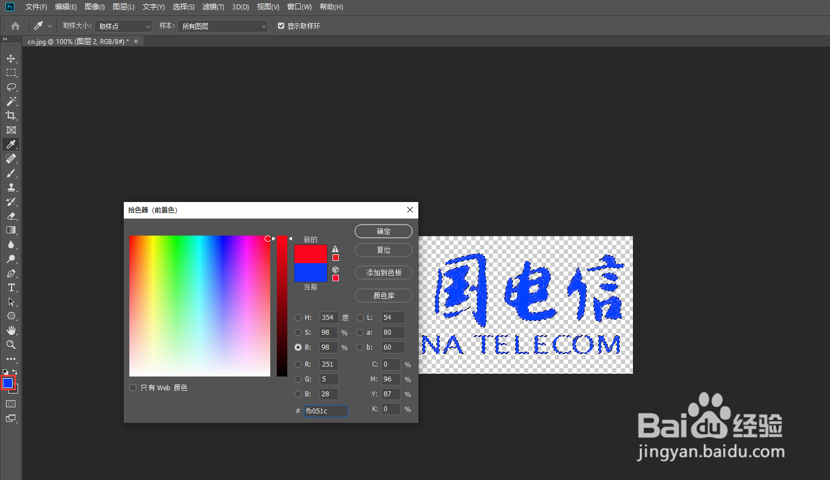Click 确定 button in color picker
The height and width of the screenshot is (480, 830).
click(x=384, y=231)
